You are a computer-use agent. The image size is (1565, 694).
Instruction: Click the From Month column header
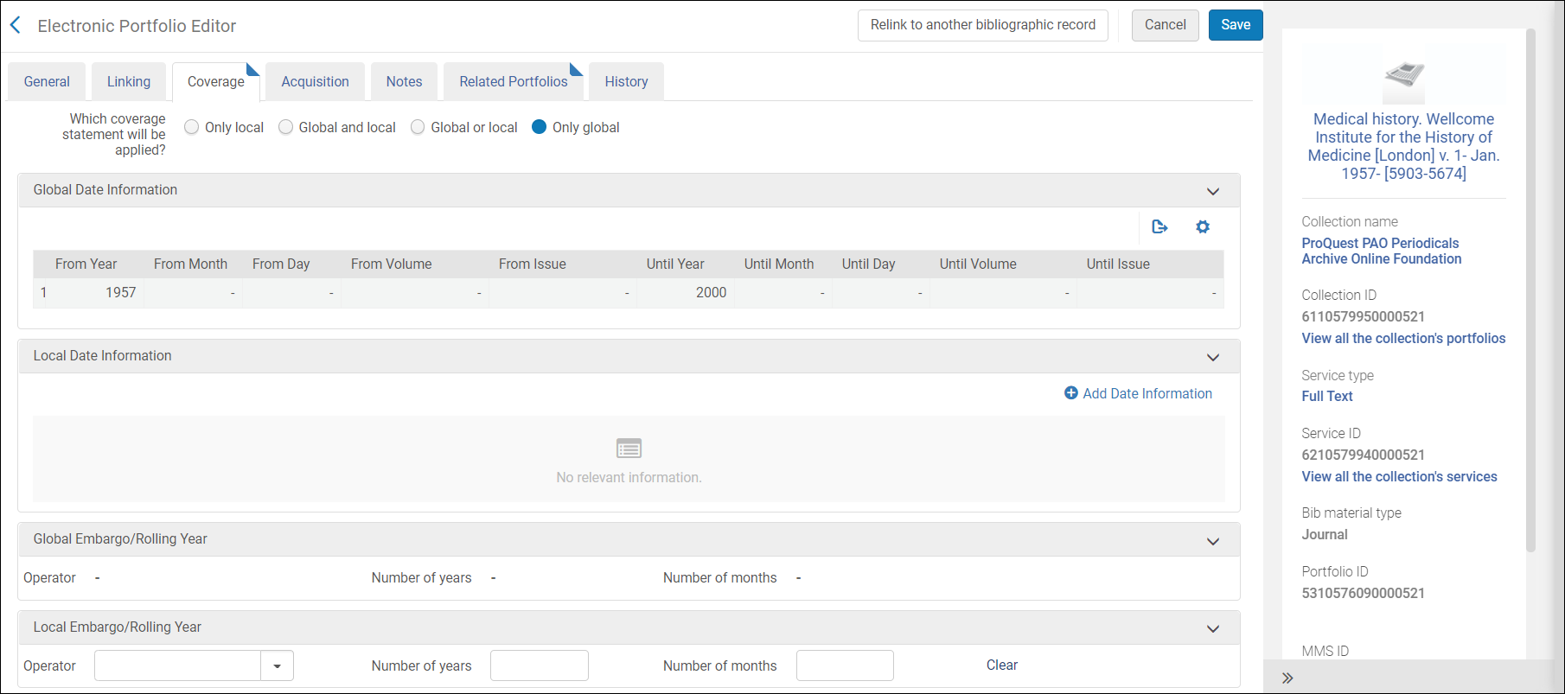[x=190, y=264]
